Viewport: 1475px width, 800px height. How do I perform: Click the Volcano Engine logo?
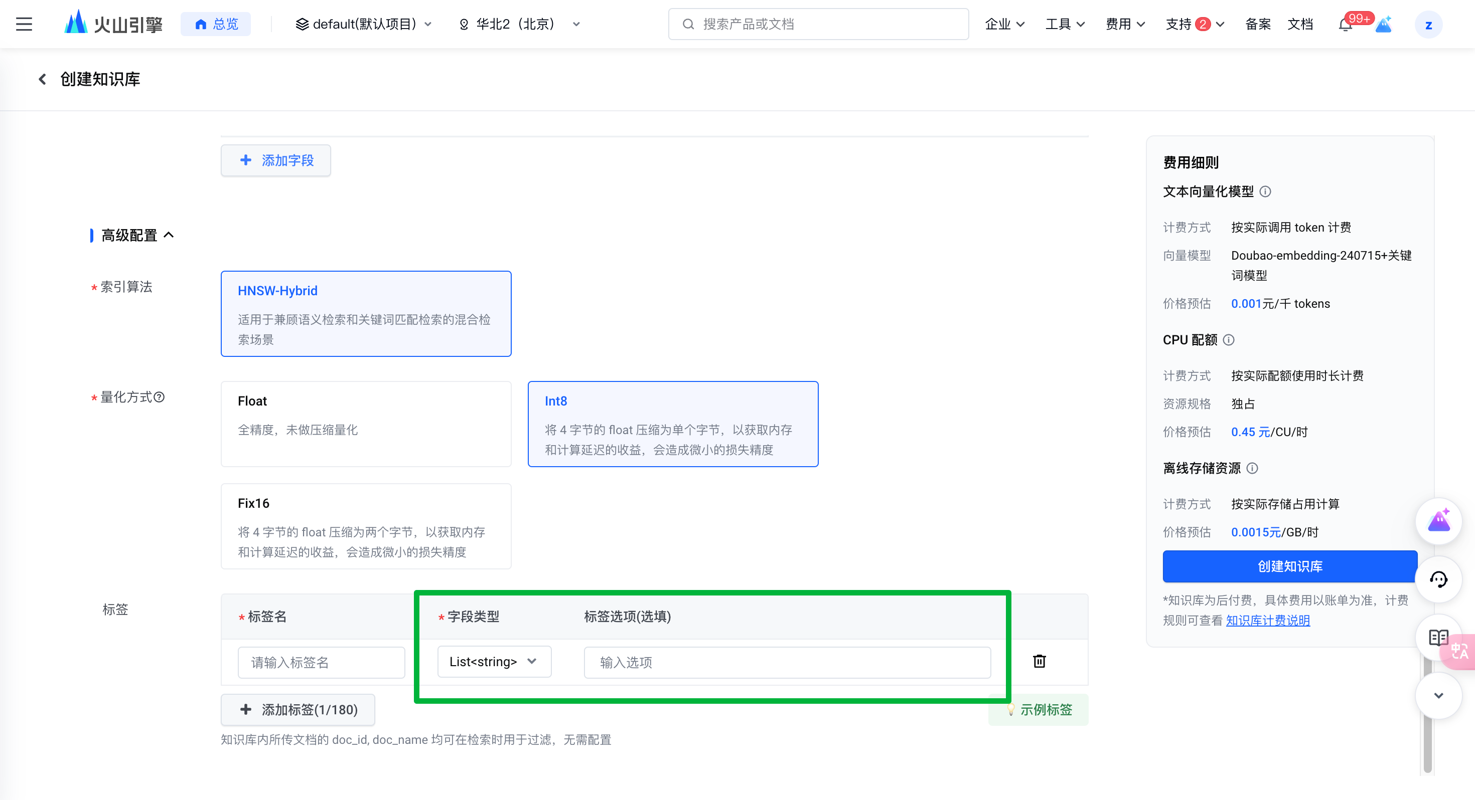pos(113,24)
